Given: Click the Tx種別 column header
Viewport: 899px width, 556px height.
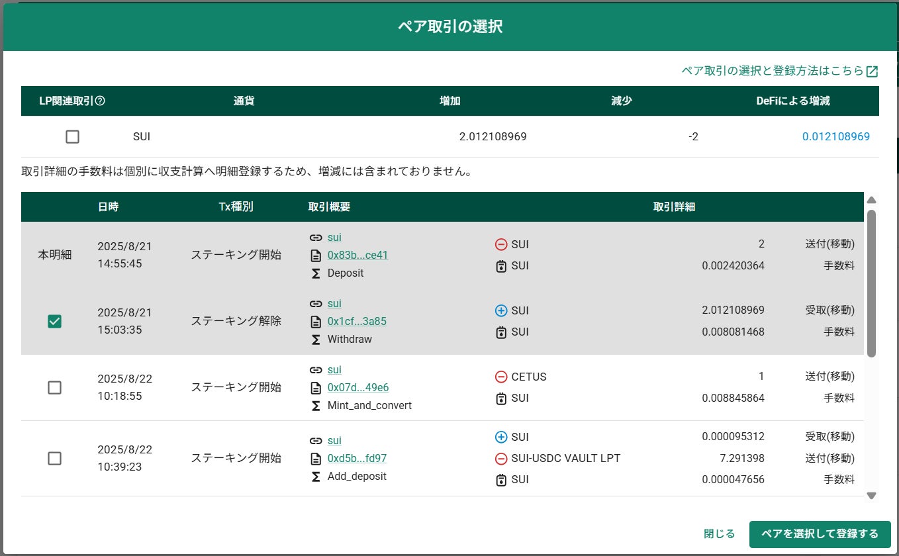Looking at the screenshot, I should (236, 207).
